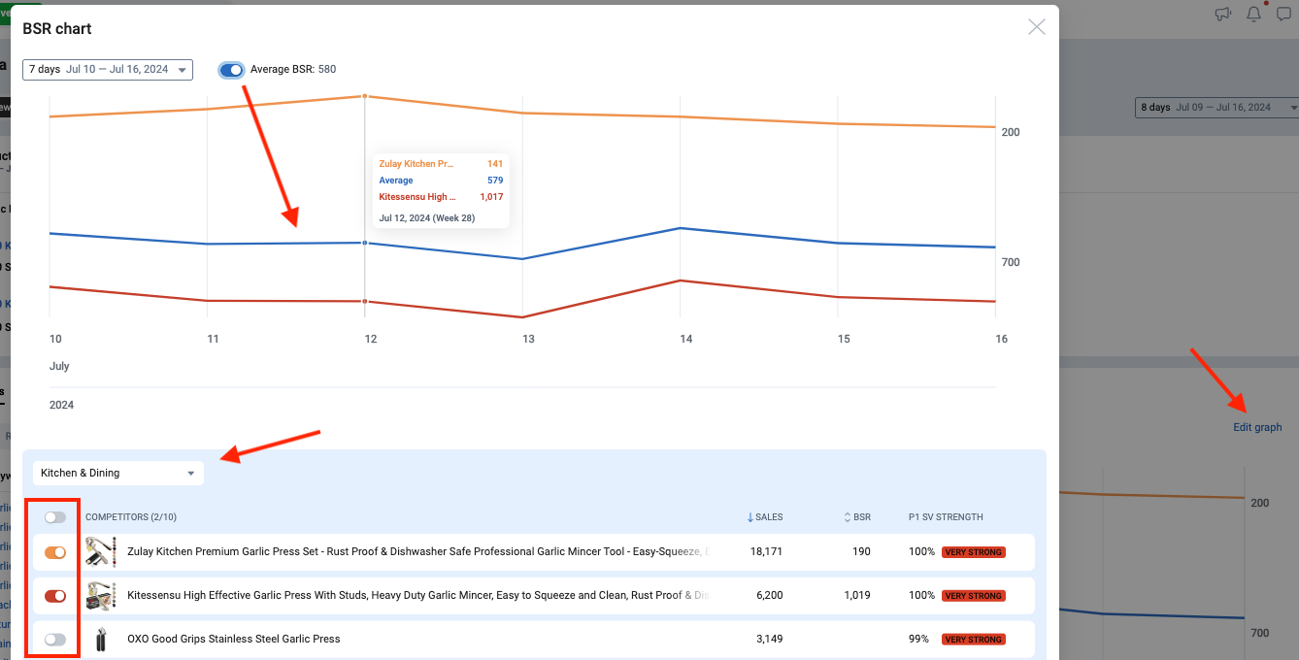Click the OXO 99% strength value
The width and height of the screenshot is (1299, 660).
918,639
